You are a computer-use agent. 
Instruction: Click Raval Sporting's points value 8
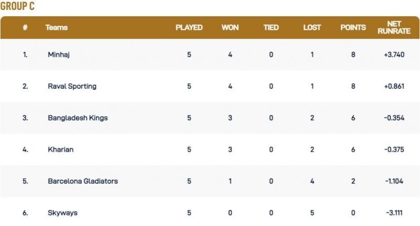click(353, 86)
